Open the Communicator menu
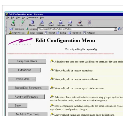The height and width of the screenshot is (116, 123). (32, 18)
